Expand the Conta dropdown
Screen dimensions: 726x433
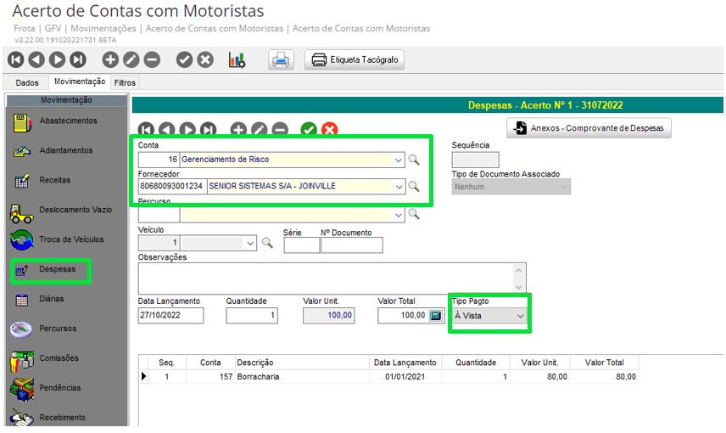coord(398,160)
